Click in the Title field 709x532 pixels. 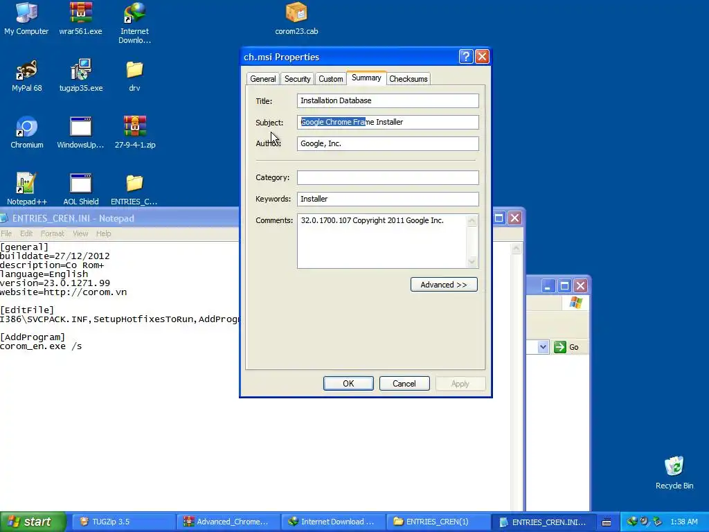click(388, 100)
